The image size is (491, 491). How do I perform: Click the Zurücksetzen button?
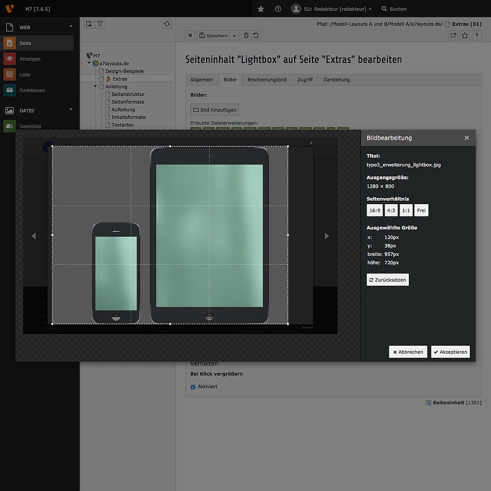pos(388,280)
